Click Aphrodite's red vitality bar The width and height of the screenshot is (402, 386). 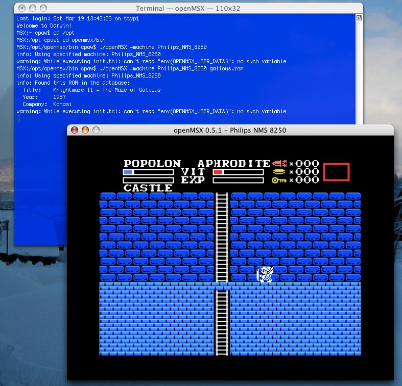pyautogui.click(x=238, y=172)
